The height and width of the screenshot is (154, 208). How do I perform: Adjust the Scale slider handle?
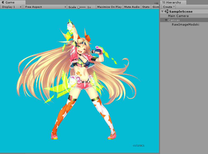[79, 7]
